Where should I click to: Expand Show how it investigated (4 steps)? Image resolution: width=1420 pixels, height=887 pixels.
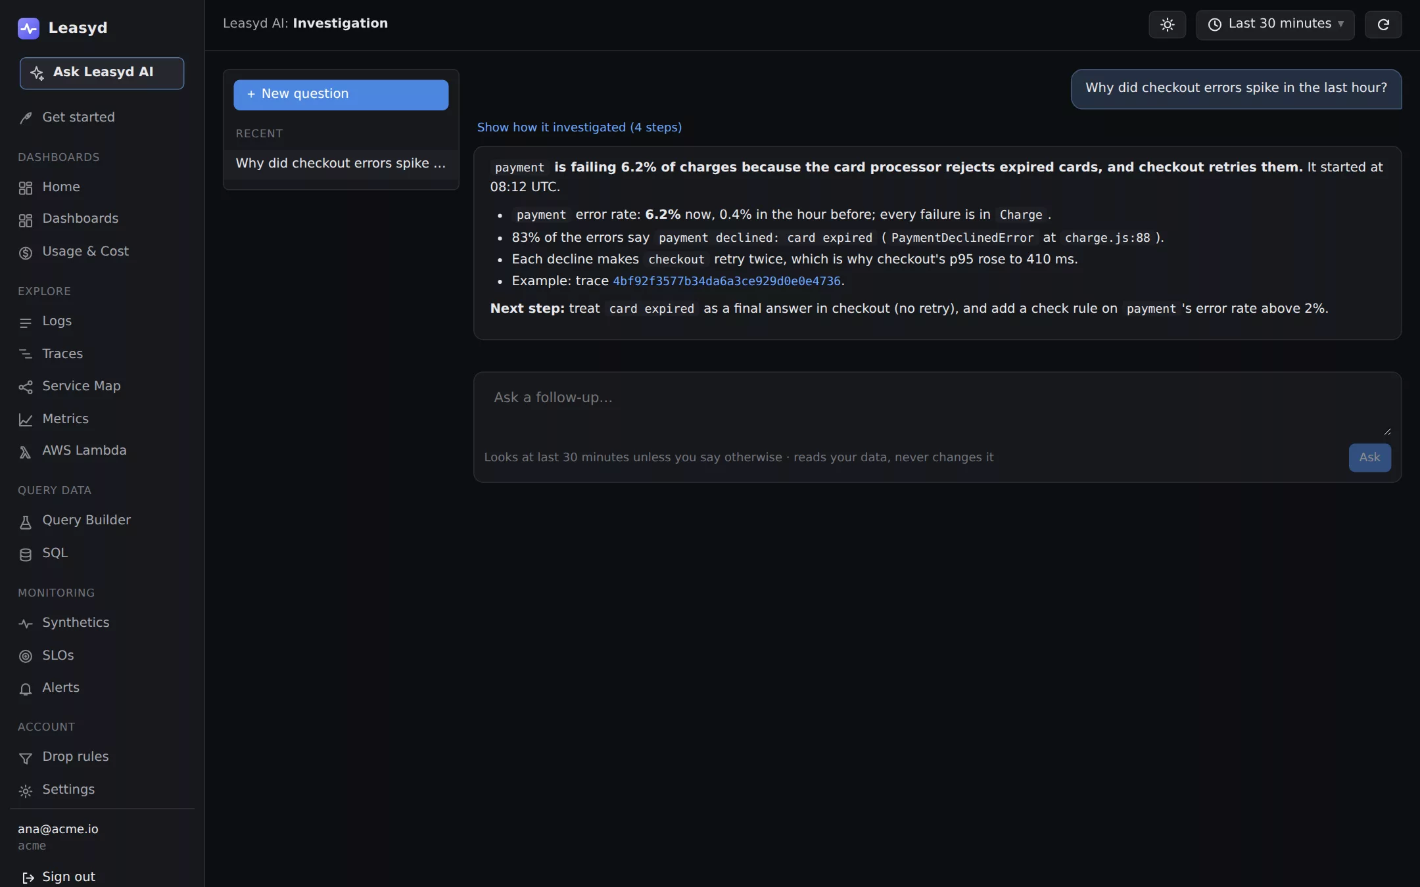[x=579, y=127]
